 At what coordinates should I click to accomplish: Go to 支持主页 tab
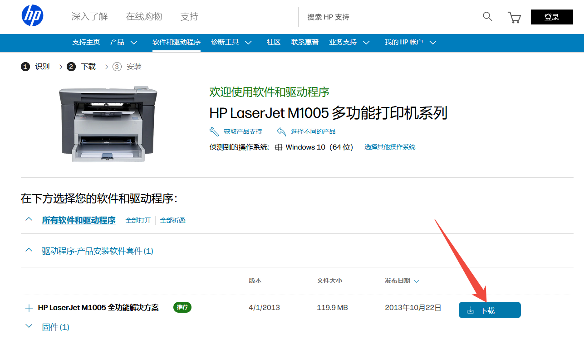(x=86, y=42)
